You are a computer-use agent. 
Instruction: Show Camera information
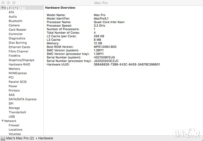[14, 25]
